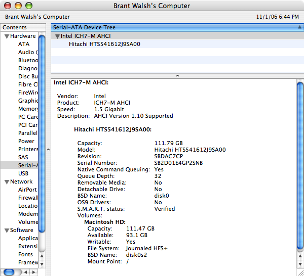Click the Hardware category label
Screen dimensions: 304x276
click(23, 36)
